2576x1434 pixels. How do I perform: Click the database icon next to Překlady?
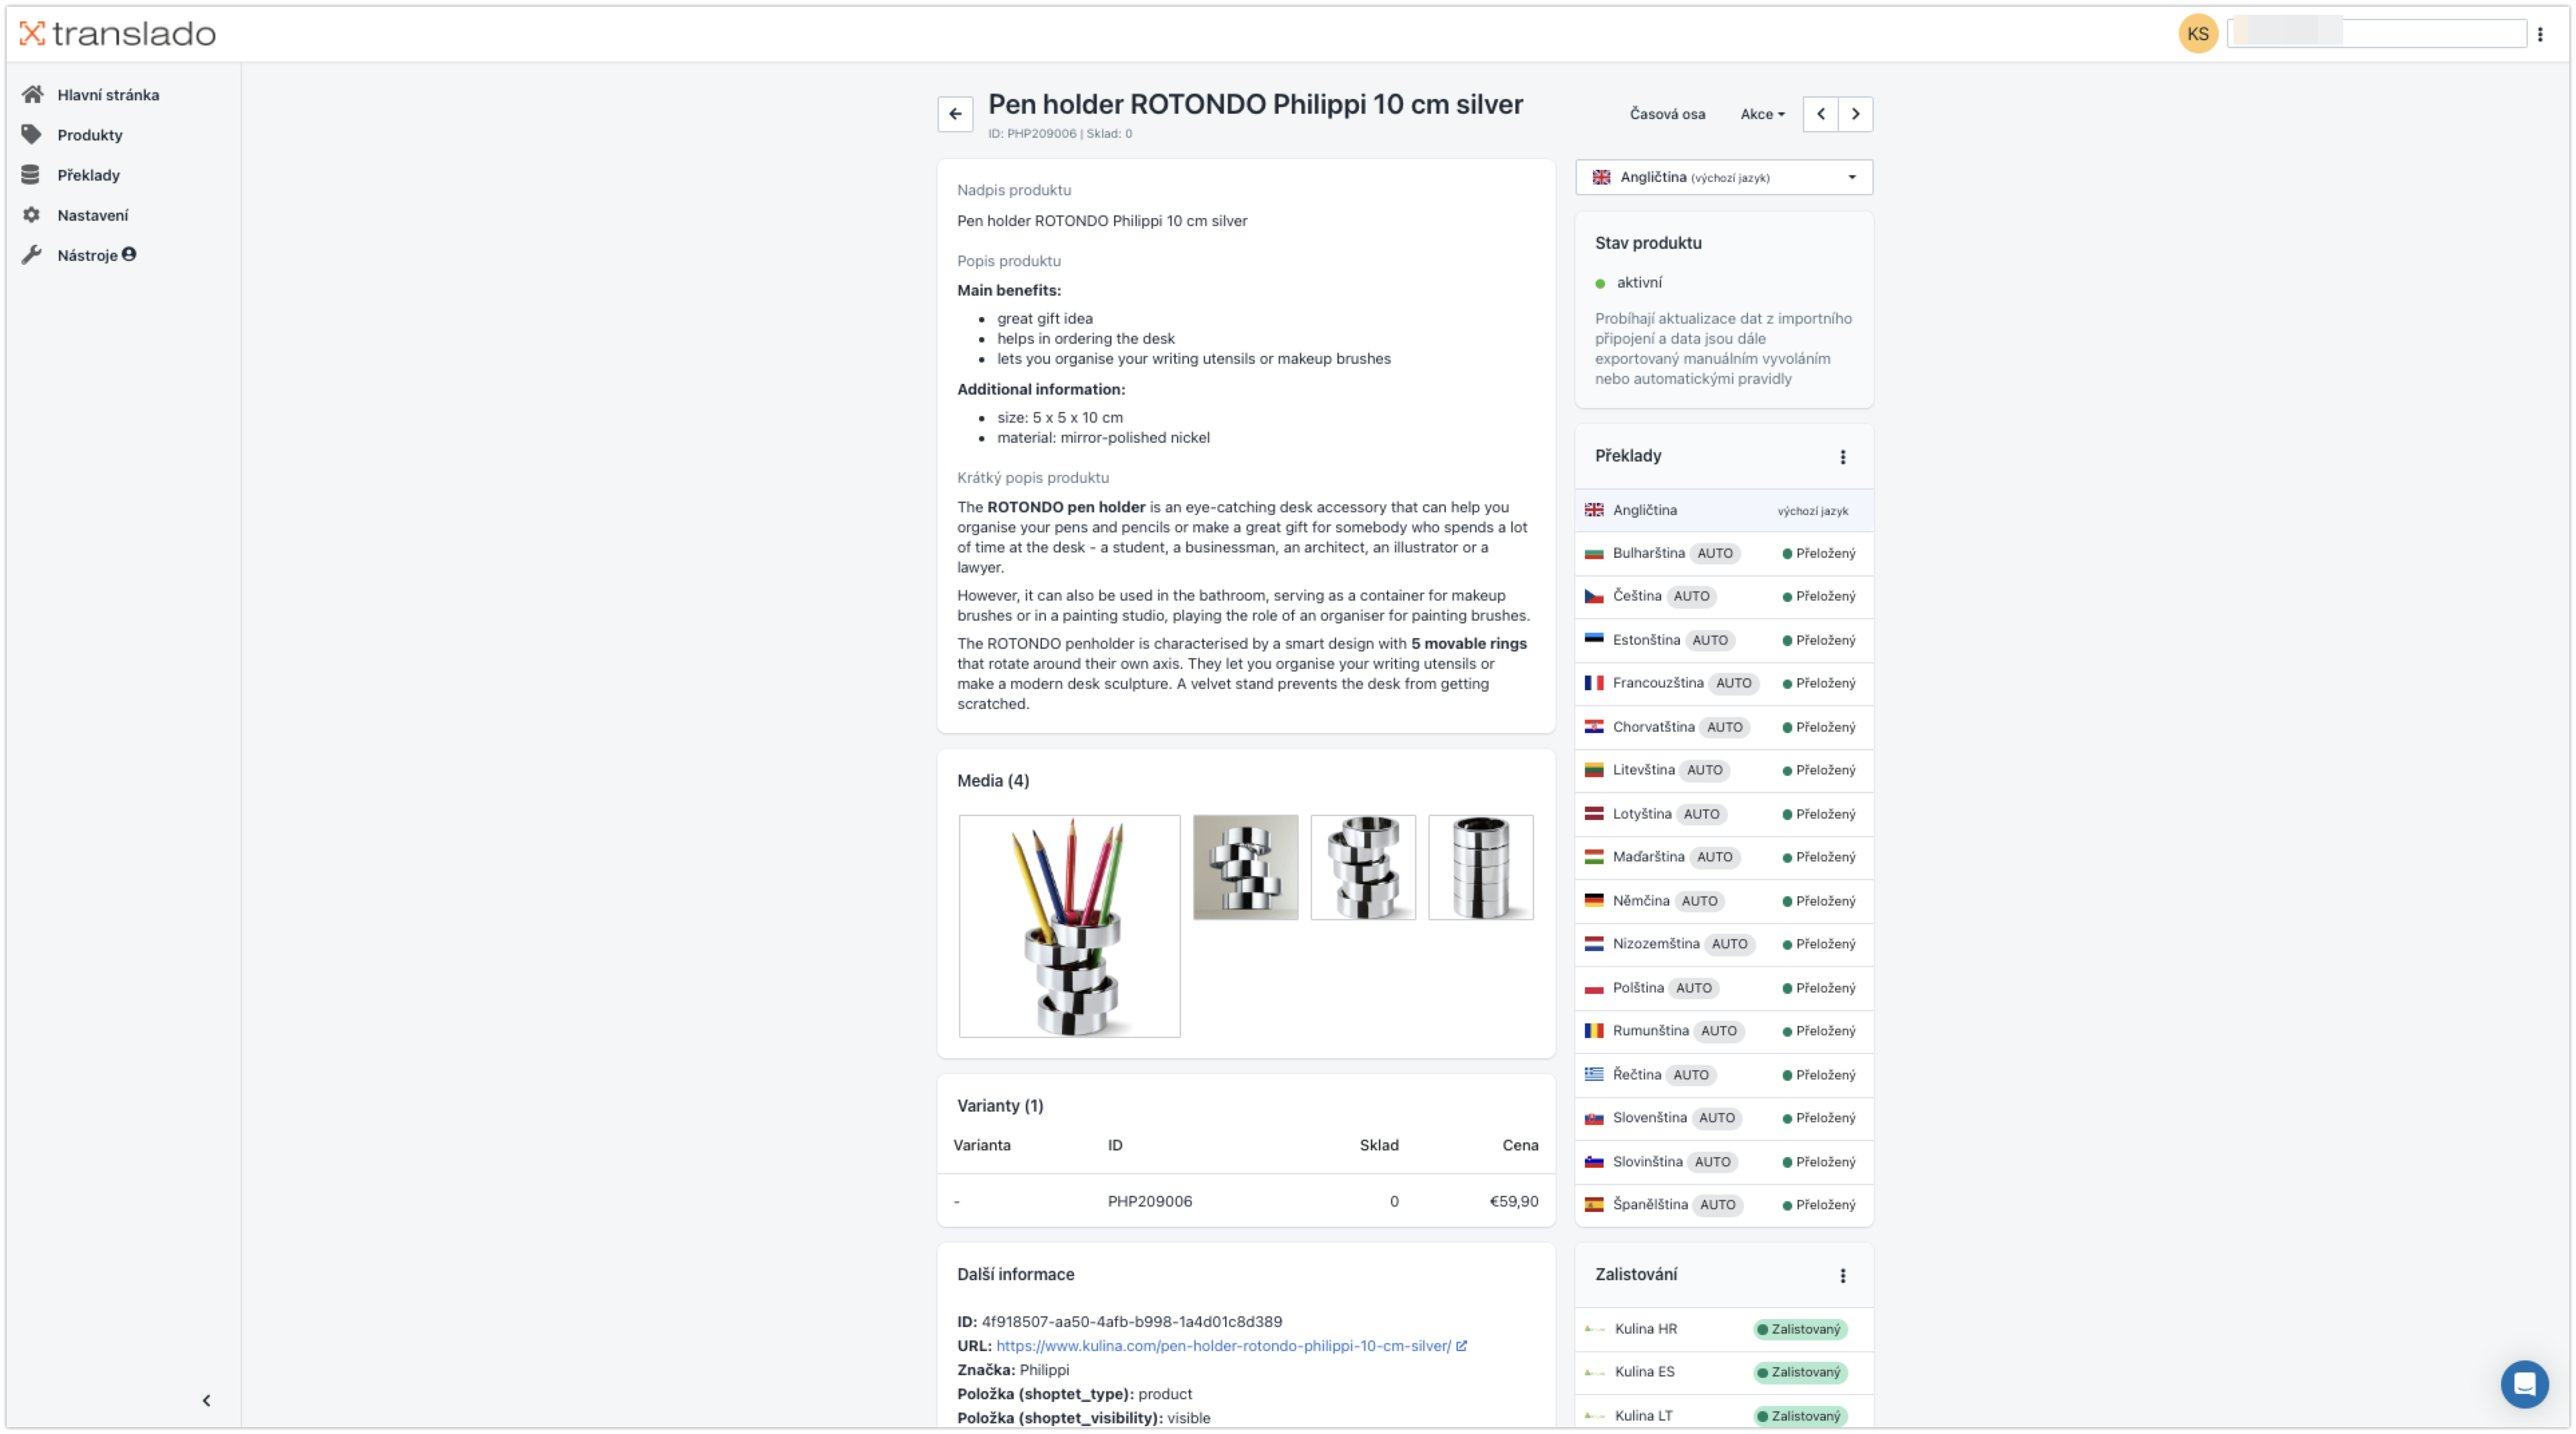coord(30,175)
